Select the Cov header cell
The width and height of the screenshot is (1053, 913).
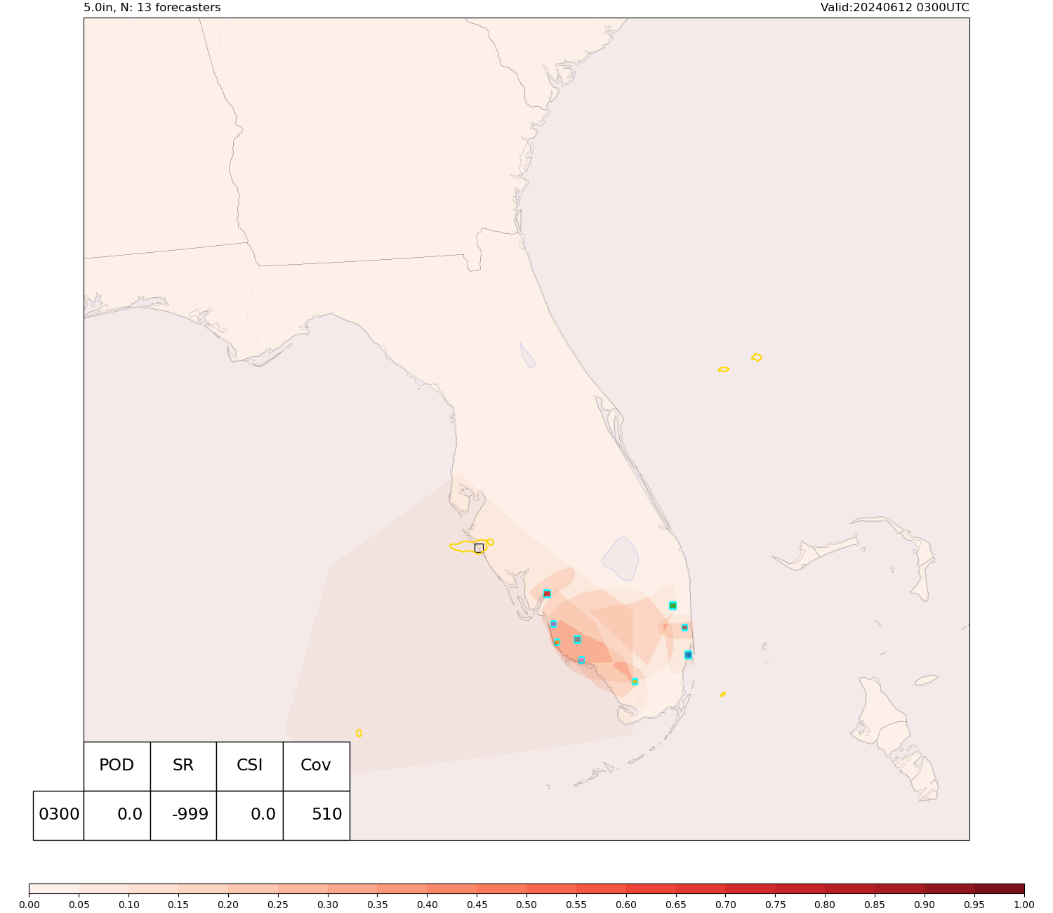tap(316, 766)
